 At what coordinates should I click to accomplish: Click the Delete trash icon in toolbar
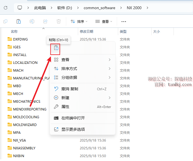pyautogui.click(x=59, y=21)
